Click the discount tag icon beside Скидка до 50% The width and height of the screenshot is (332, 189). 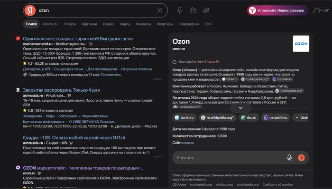point(25,75)
